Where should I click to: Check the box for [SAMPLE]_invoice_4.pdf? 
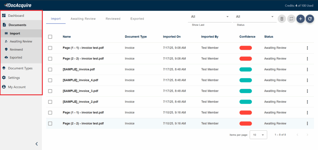[x=50, y=80]
